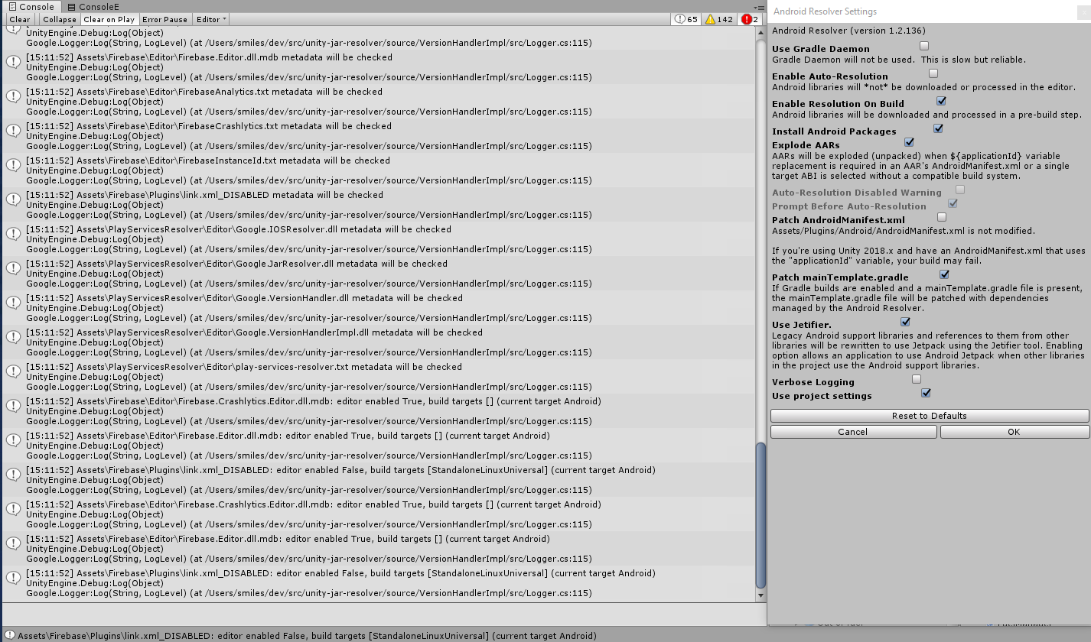
Task: Click the warning icon on the first log entry
Action: click(x=12, y=28)
